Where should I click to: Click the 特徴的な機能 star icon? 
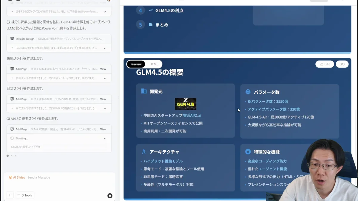(x=248, y=152)
